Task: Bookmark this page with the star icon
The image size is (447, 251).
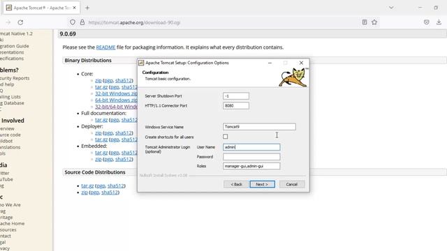Action: tap(374, 22)
